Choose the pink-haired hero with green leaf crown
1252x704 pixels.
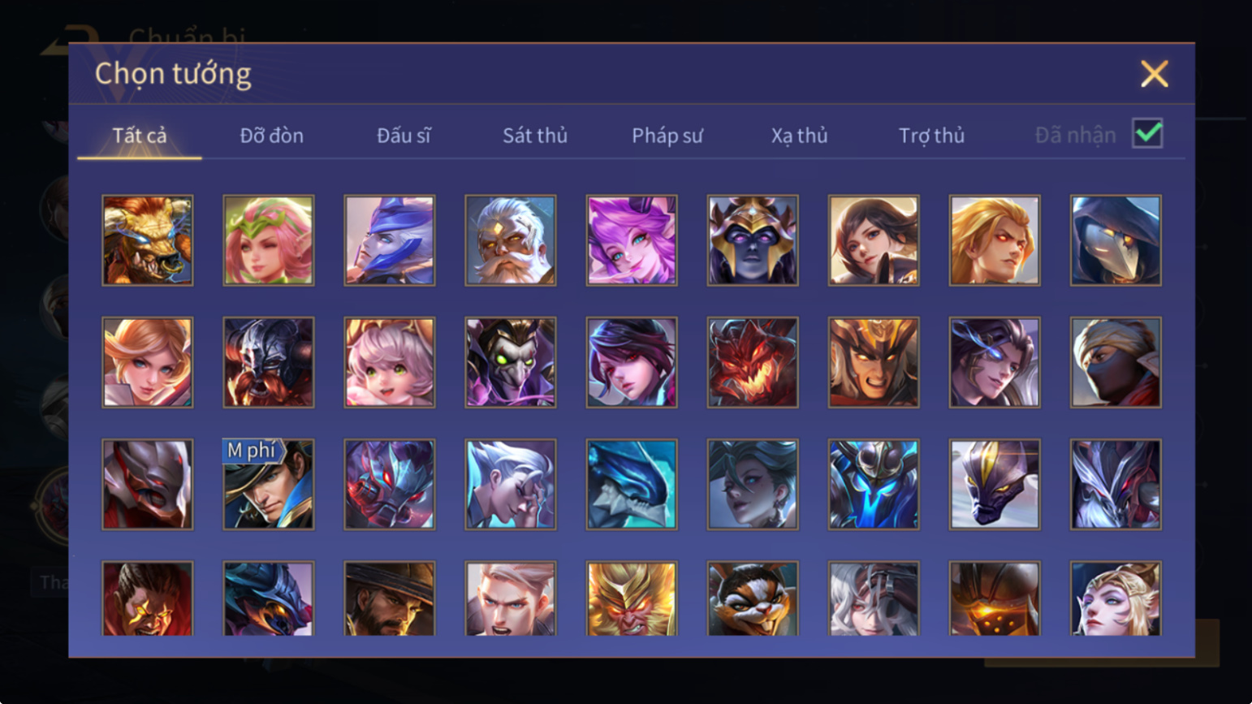coord(269,240)
